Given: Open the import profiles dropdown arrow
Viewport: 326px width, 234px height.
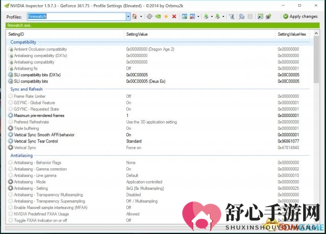Looking at the screenshot, I should [223, 16].
